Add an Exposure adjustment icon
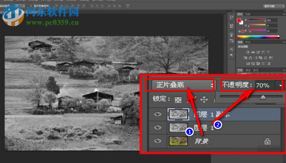Screen dimensions: 286x163 point(263,52)
